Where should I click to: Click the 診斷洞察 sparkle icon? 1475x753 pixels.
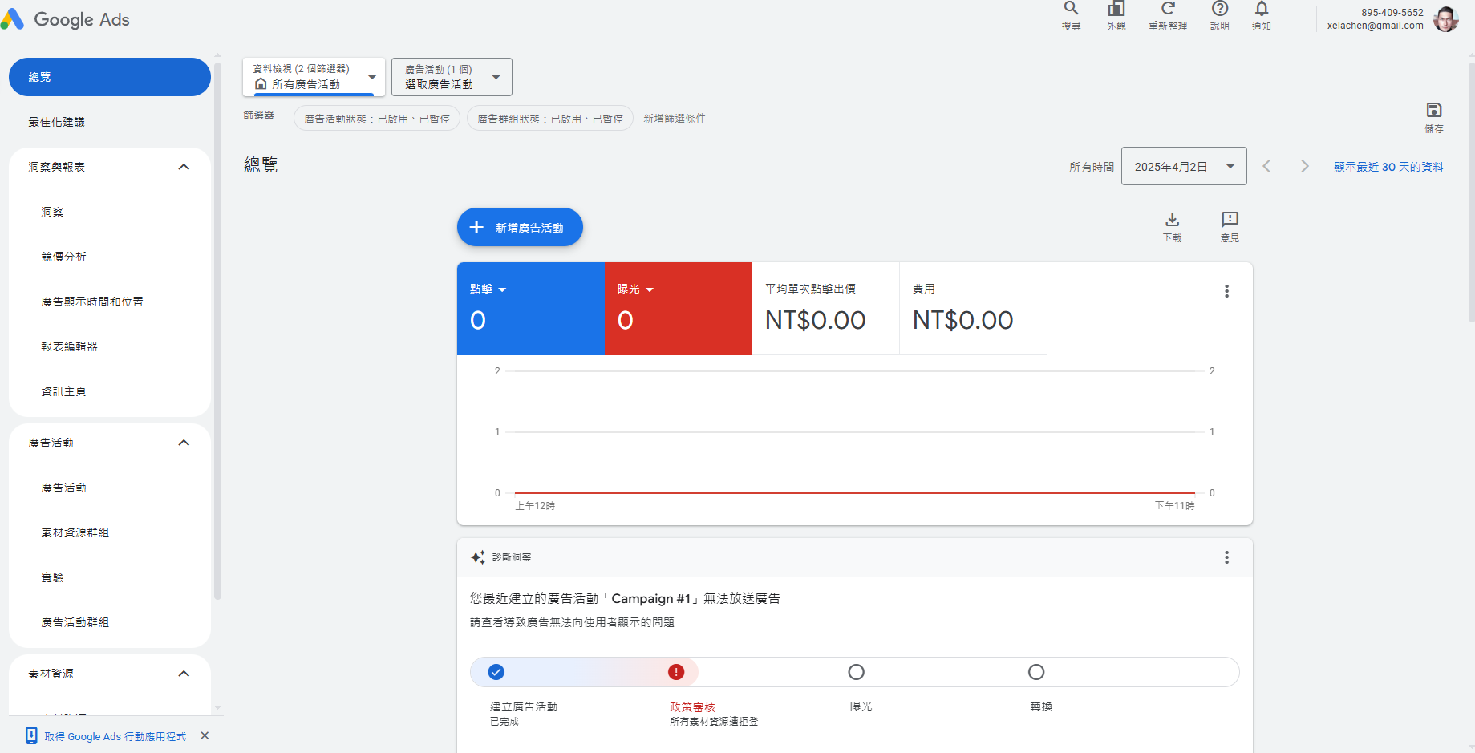point(478,557)
